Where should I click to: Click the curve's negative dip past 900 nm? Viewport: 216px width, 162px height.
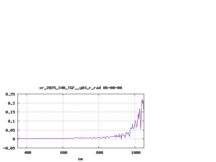click(122, 139)
